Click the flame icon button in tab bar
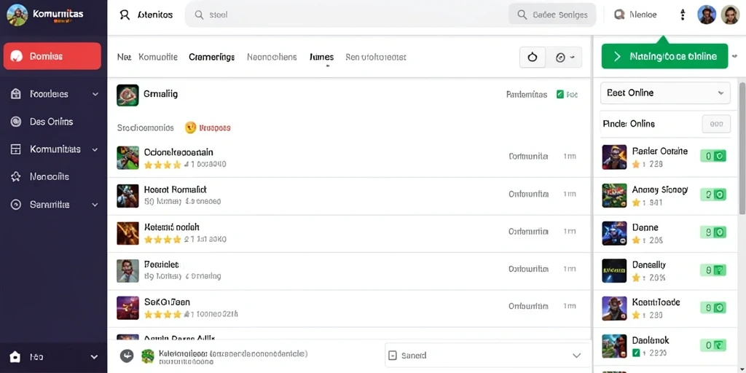Screen dimensions: 746x373 coord(533,58)
